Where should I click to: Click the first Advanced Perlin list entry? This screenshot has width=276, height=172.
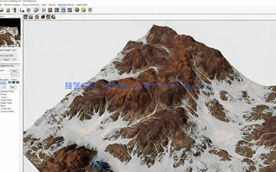click(x=7, y=91)
